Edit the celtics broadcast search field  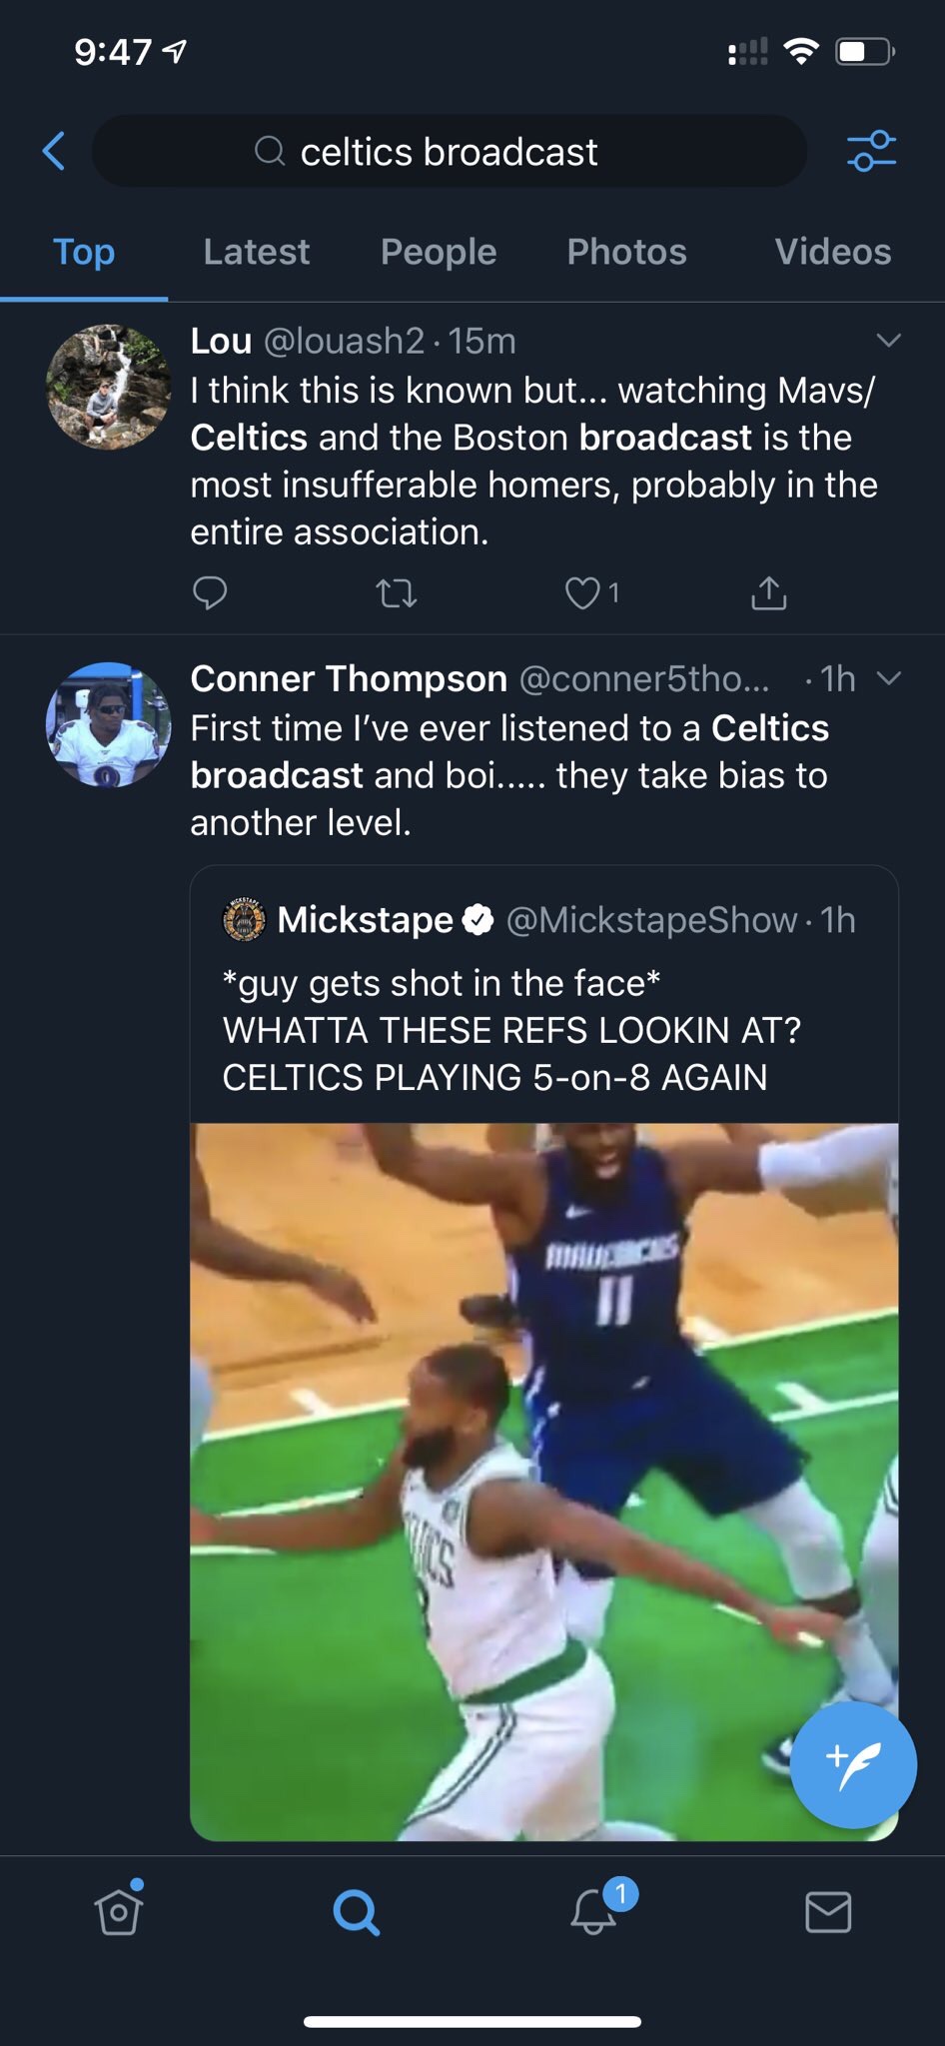pyautogui.click(x=450, y=152)
